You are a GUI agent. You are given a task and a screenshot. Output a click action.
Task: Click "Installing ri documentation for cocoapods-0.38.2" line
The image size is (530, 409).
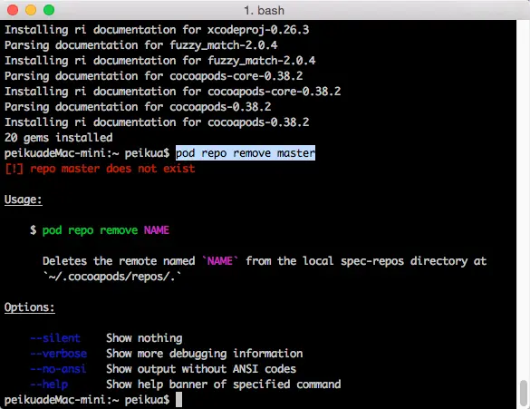click(x=157, y=122)
